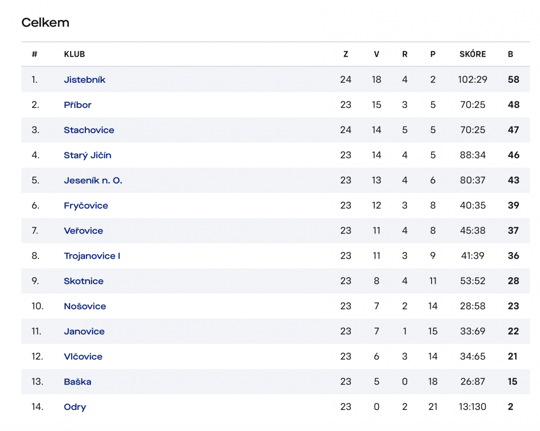Click the KLUB column header
This screenshot has width=540, height=431.
pos(75,54)
